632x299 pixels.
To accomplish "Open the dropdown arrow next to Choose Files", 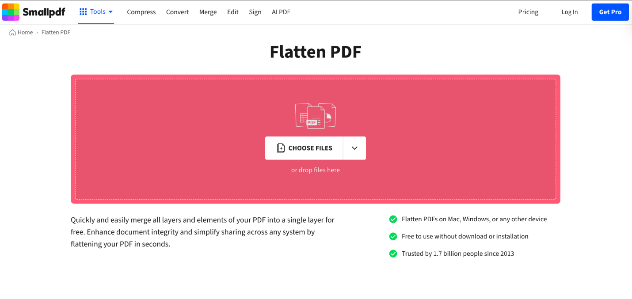I will [354, 148].
